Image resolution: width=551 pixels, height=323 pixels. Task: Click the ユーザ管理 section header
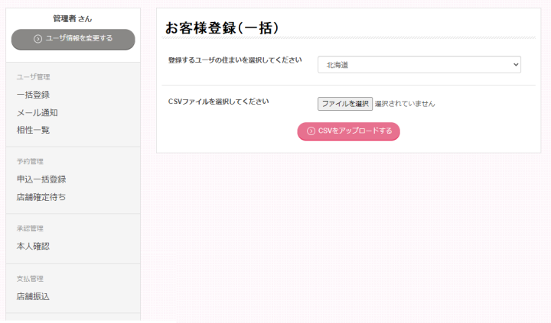coord(33,77)
